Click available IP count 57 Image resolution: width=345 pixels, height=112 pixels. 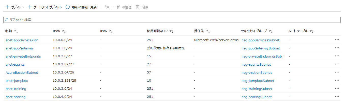149,72
